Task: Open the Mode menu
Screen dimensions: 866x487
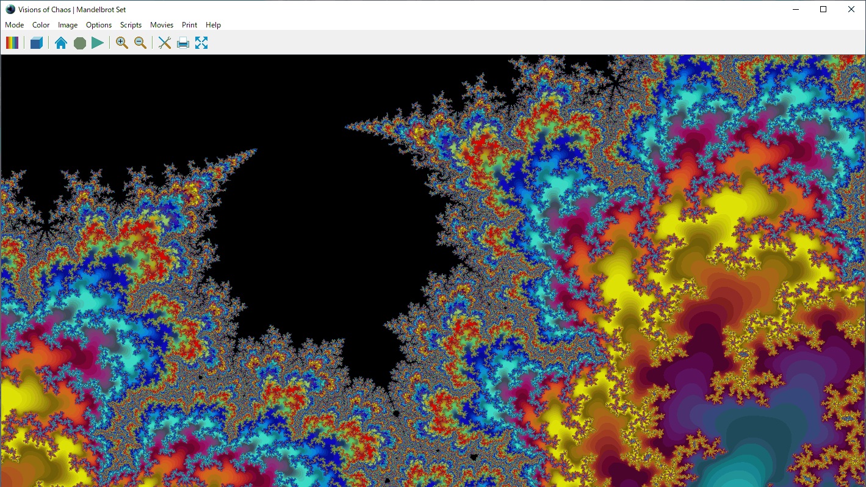Action: coord(15,25)
